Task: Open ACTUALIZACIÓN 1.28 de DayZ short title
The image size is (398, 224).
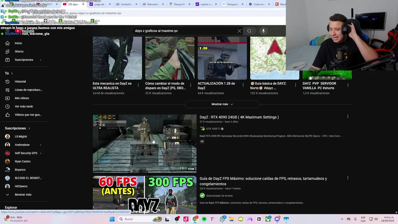Action: click(216, 86)
